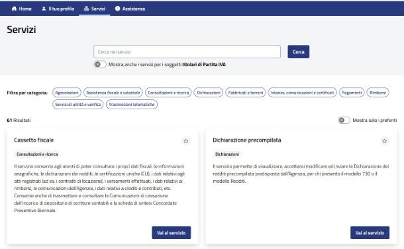Click the Servizi tab icon
Image resolution: width=404 pixels, height=249 pixels.
86,9
